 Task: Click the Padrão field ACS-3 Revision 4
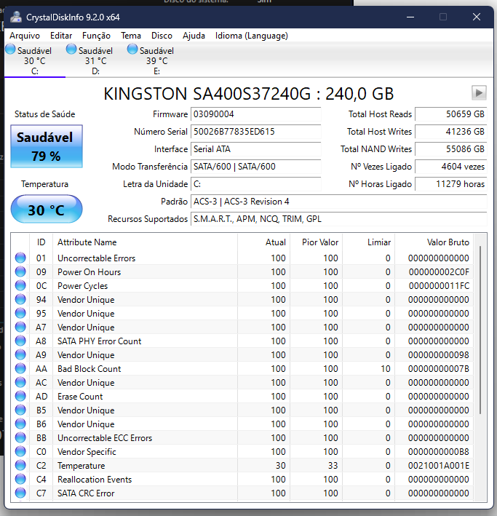pyautogui.click(x=338, y=202)
